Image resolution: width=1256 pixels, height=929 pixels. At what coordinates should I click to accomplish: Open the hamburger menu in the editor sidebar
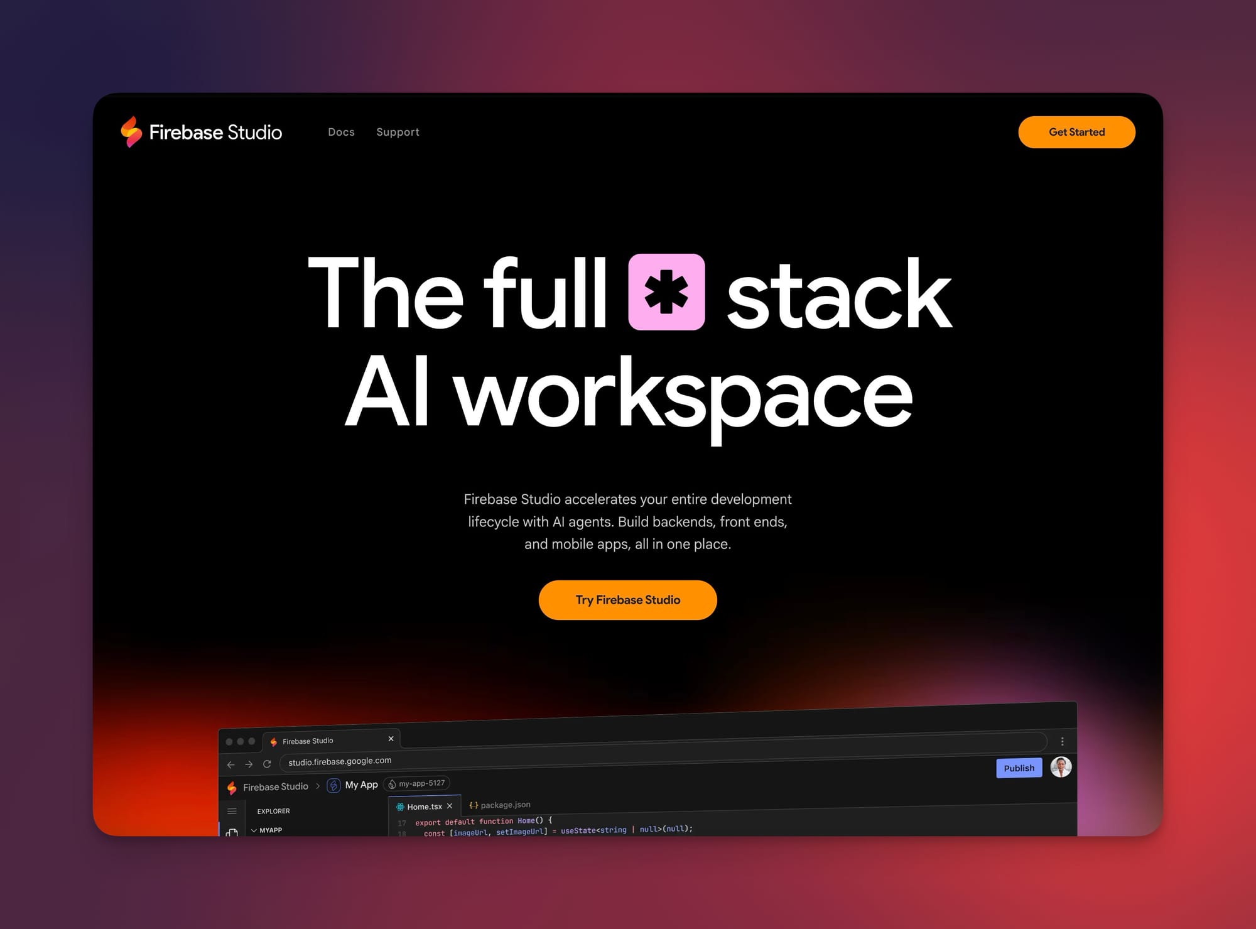(232, 810)
